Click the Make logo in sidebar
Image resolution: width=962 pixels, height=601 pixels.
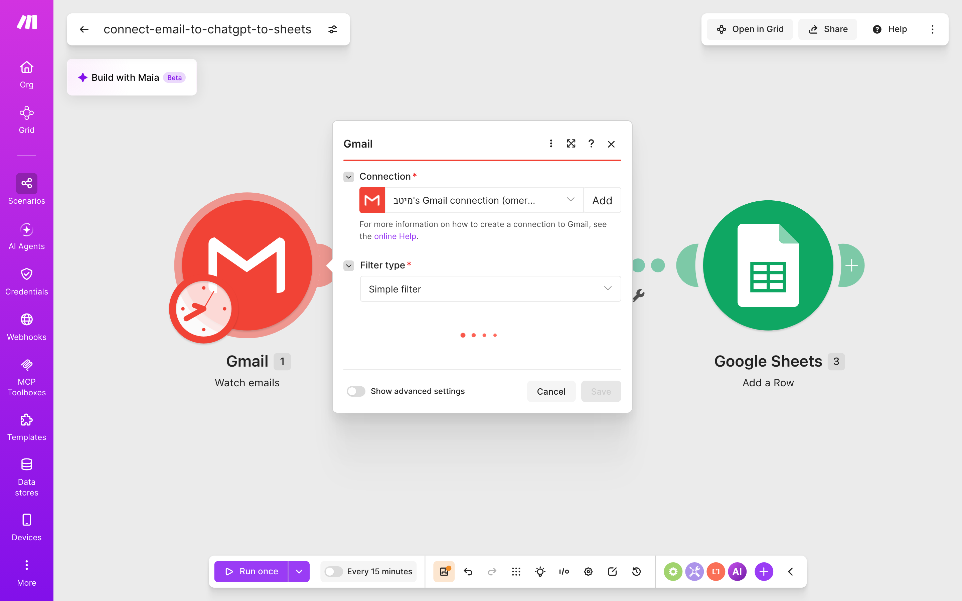(27, 22)
